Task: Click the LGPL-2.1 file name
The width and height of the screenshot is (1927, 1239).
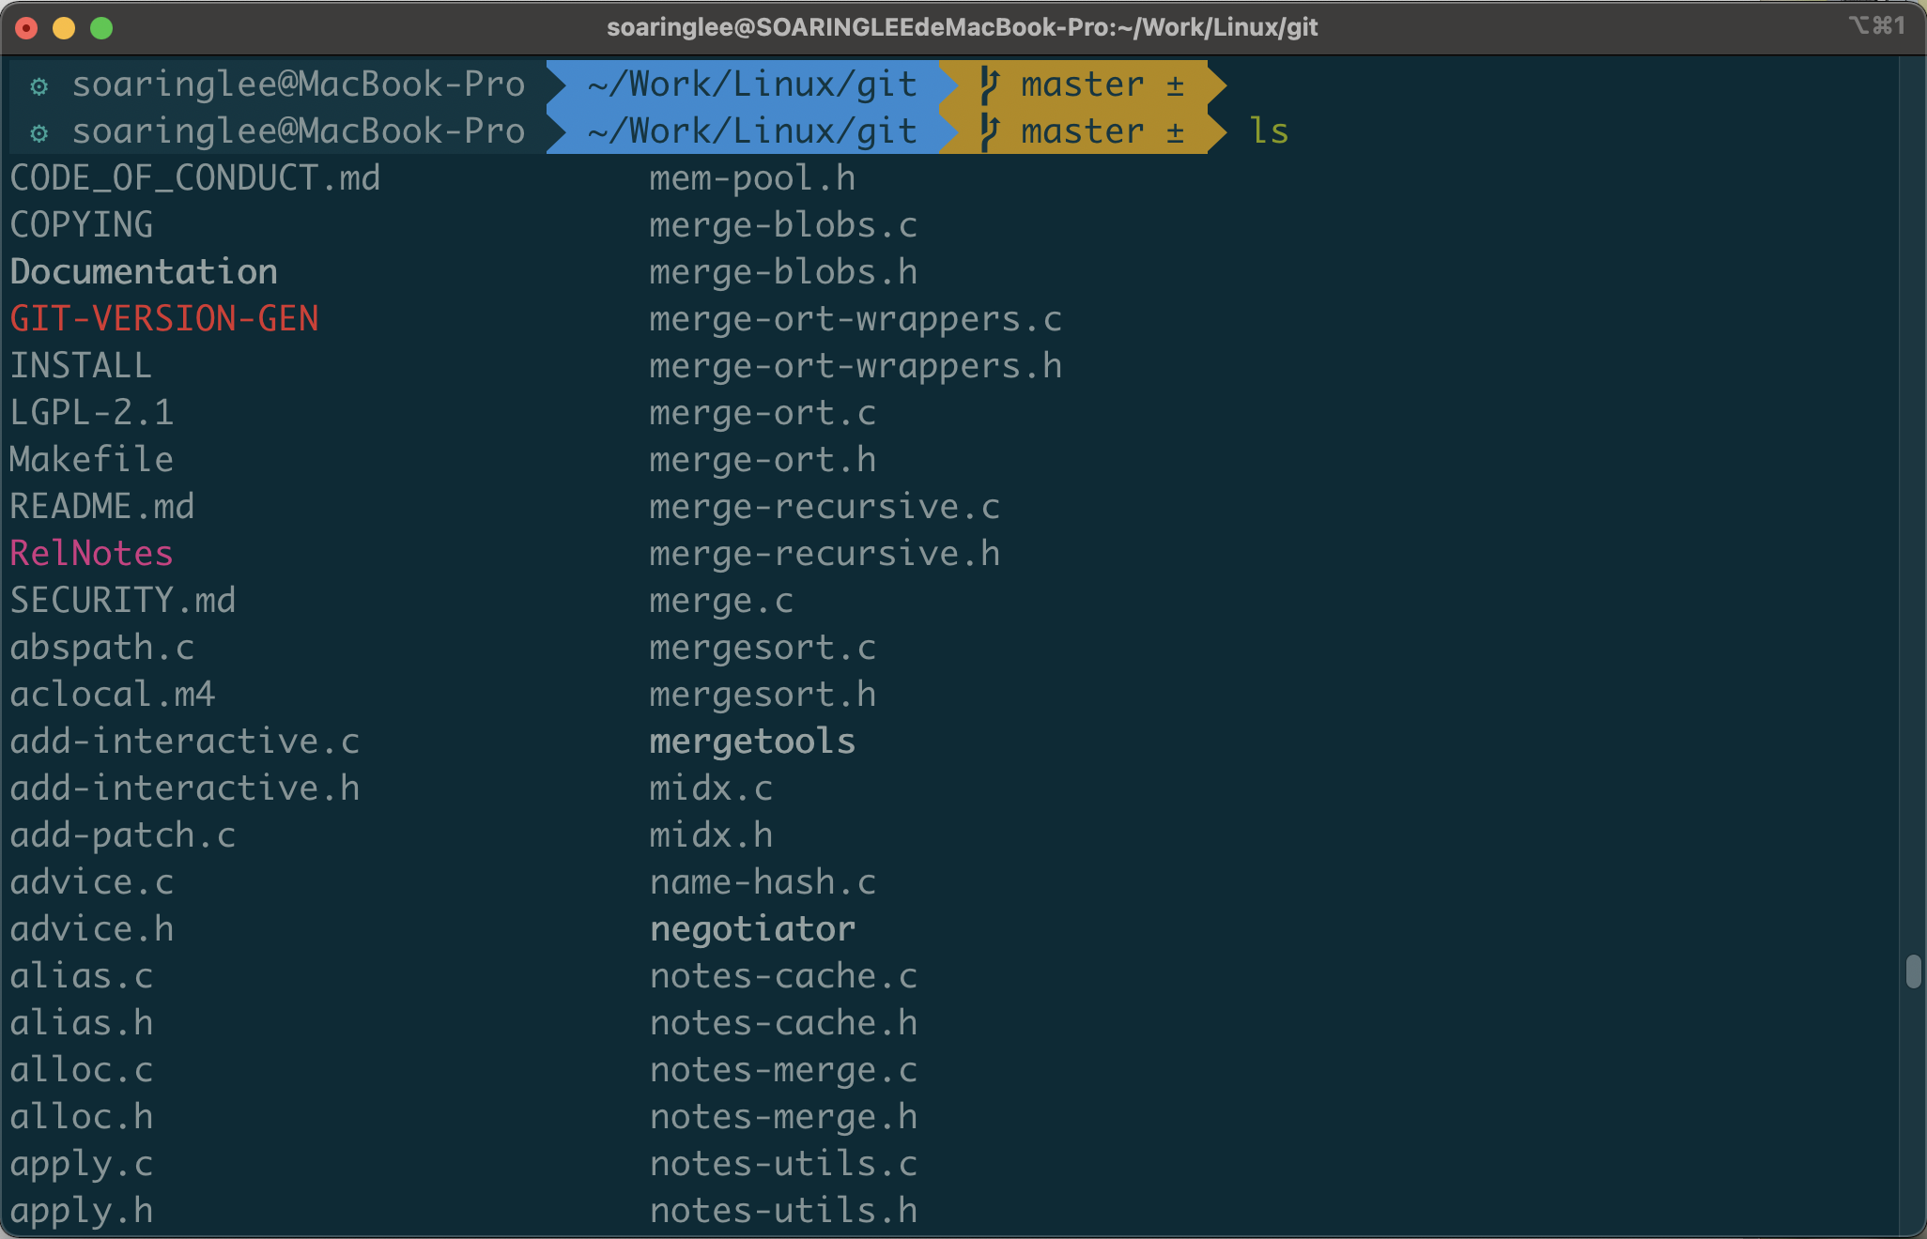Action: point(92,413)
